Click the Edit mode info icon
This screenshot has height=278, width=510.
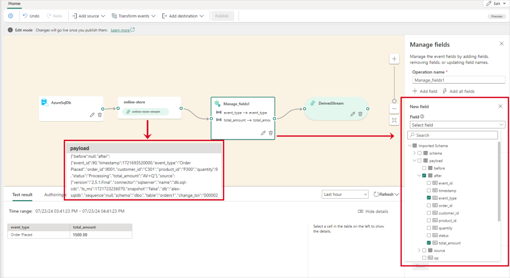[10, 30]
